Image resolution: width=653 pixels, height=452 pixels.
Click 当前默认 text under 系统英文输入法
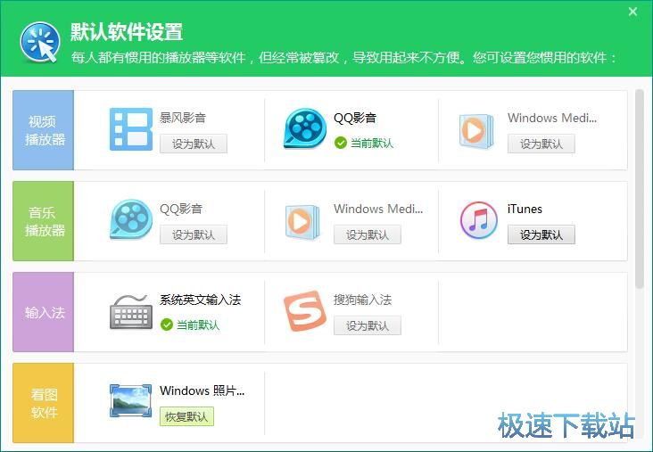(x=198, y=325)
